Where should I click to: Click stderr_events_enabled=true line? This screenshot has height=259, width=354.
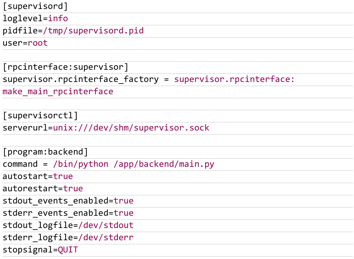pos(68,213)
